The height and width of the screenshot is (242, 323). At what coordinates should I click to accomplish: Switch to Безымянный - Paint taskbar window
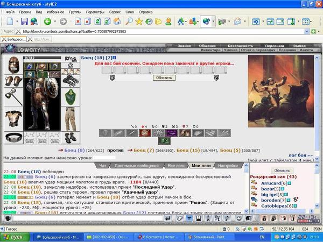(209, 237)
